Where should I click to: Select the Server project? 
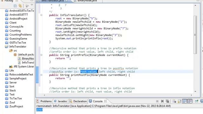pos(11,82)
